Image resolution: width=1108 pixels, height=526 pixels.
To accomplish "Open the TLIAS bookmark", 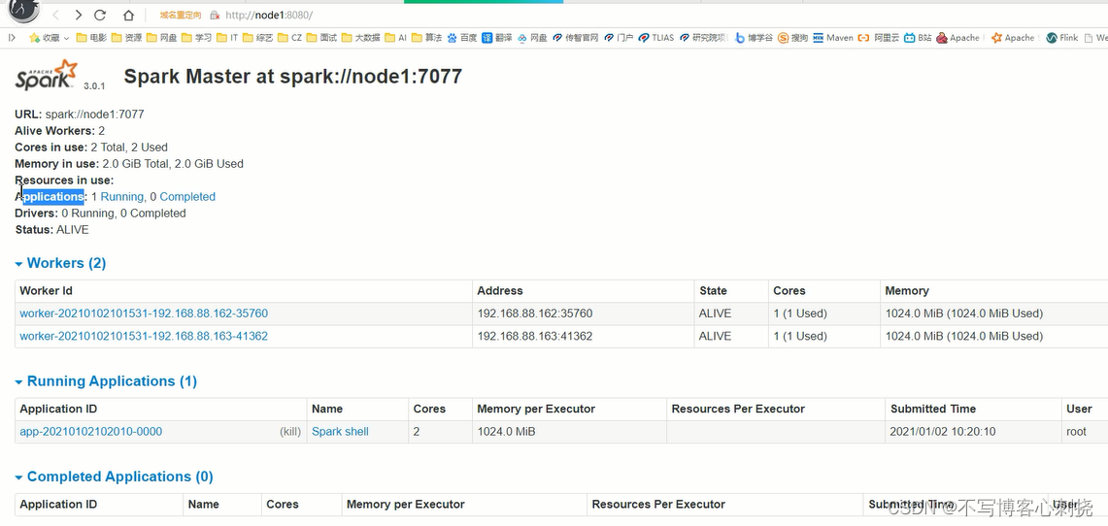I will click(x=656, y=38).
